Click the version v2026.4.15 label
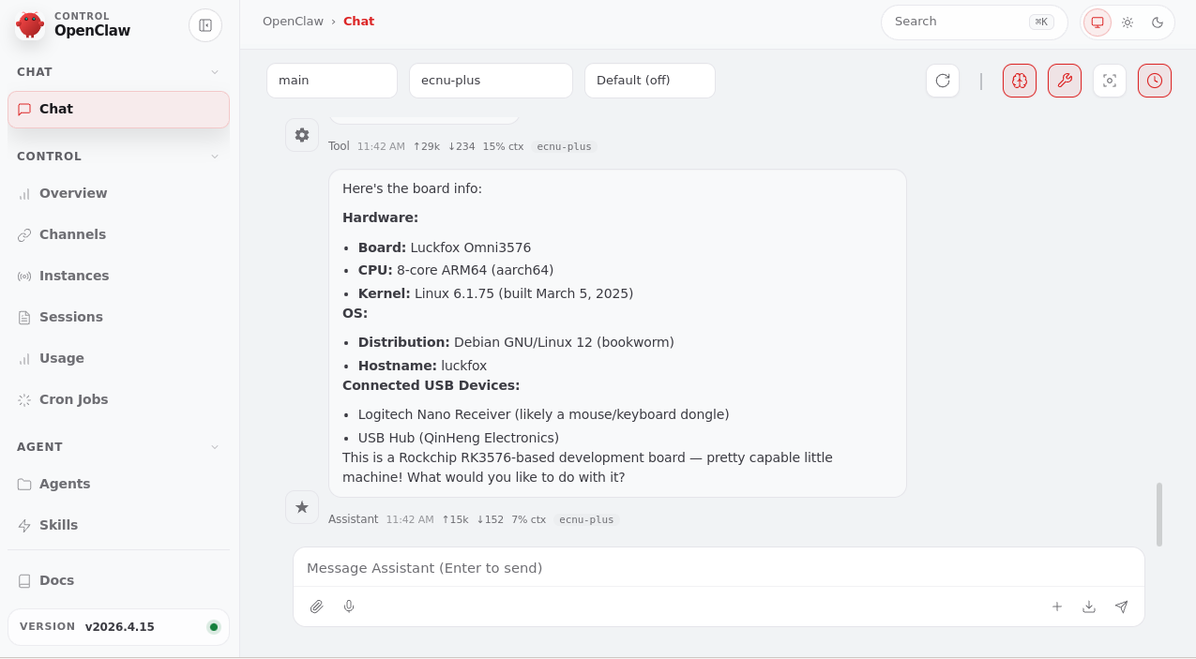1196x659 pixels. click(120, 627)
